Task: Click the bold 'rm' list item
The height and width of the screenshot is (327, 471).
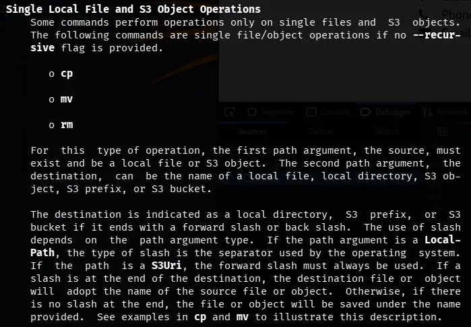Action: pos(67,125)
